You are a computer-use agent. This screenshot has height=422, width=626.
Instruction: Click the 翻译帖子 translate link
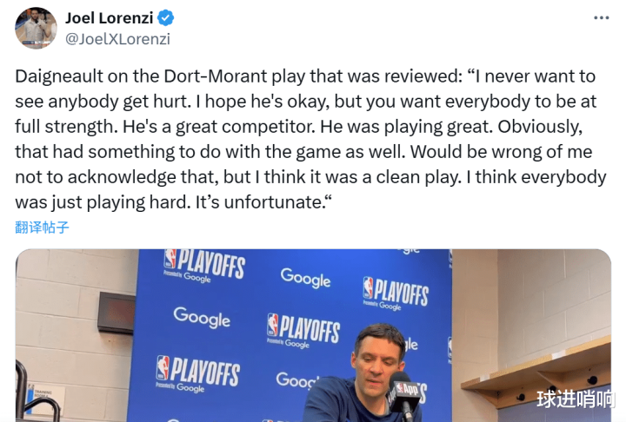coord(42,227)
